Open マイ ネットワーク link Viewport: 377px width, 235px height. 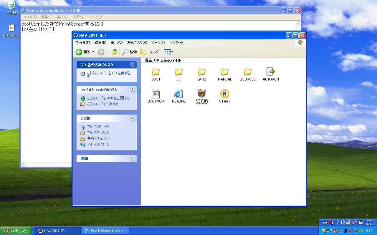coord(98,144)
